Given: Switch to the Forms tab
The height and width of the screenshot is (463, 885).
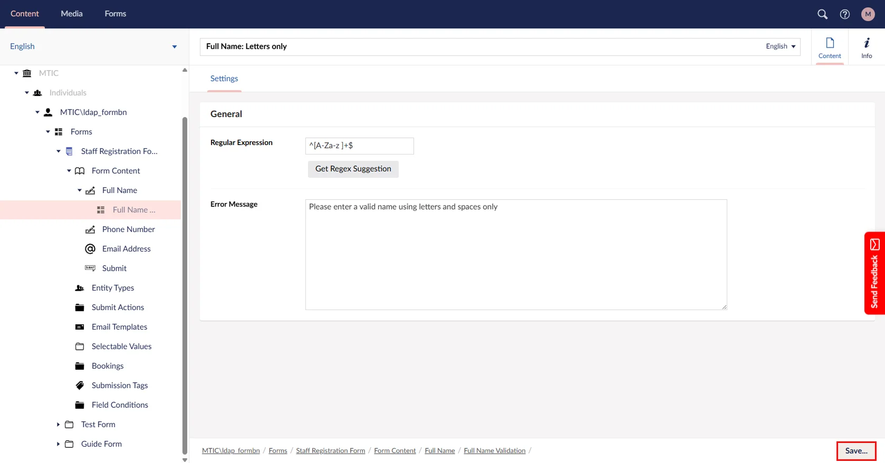Looking at the screenshot, I should click(x=115, y=14).
